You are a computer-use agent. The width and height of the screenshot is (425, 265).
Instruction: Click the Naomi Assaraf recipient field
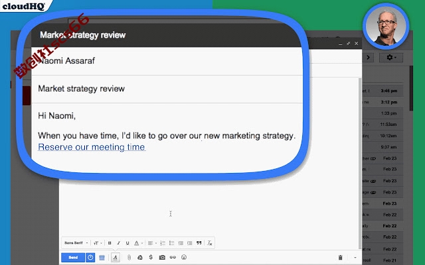coord(167,60)
